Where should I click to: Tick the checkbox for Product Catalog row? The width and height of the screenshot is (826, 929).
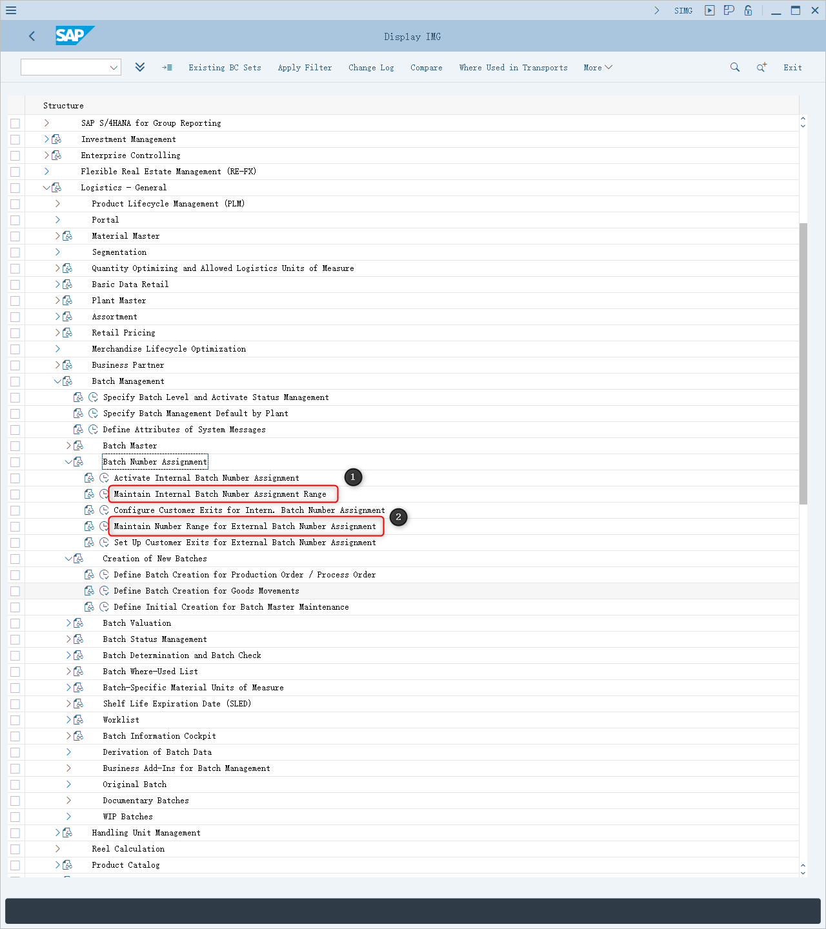15,865
